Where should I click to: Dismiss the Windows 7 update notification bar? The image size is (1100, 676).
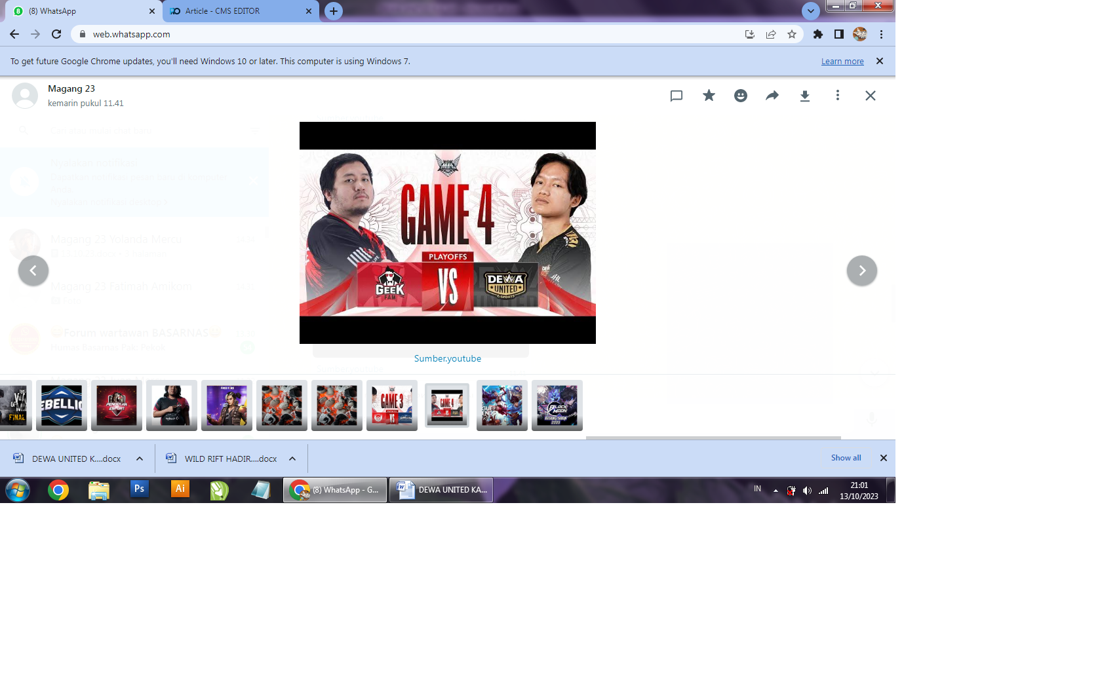pyautogui.click(x=880, y=61)
